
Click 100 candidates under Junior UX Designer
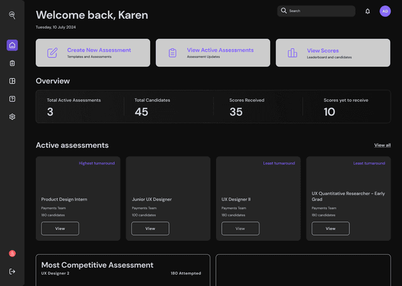144,215
